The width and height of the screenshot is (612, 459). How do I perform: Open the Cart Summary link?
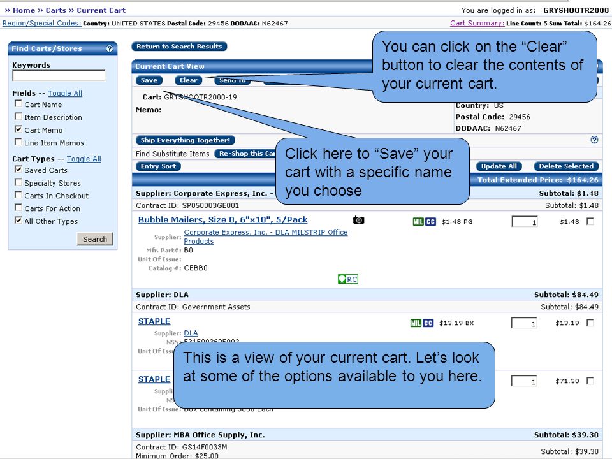[477, 23]
